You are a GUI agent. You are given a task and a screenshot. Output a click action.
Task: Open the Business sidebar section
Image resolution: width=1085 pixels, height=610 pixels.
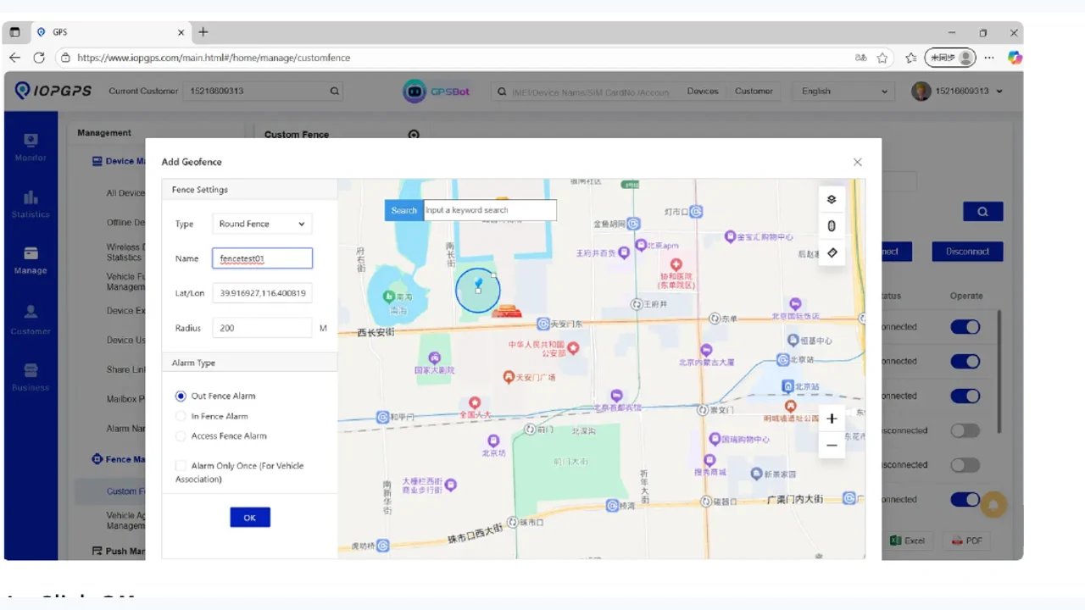pos(31,377)
